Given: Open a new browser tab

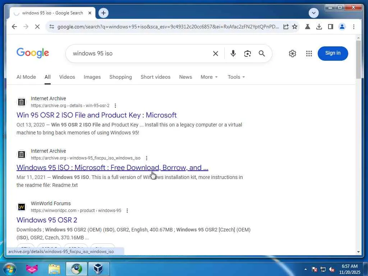Looking at the screenshot, I should [103, 13].
